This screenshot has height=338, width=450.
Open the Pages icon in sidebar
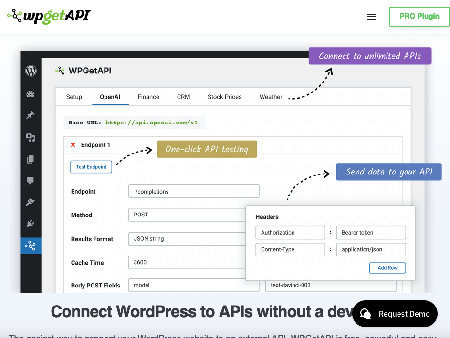tap(31, 159)
